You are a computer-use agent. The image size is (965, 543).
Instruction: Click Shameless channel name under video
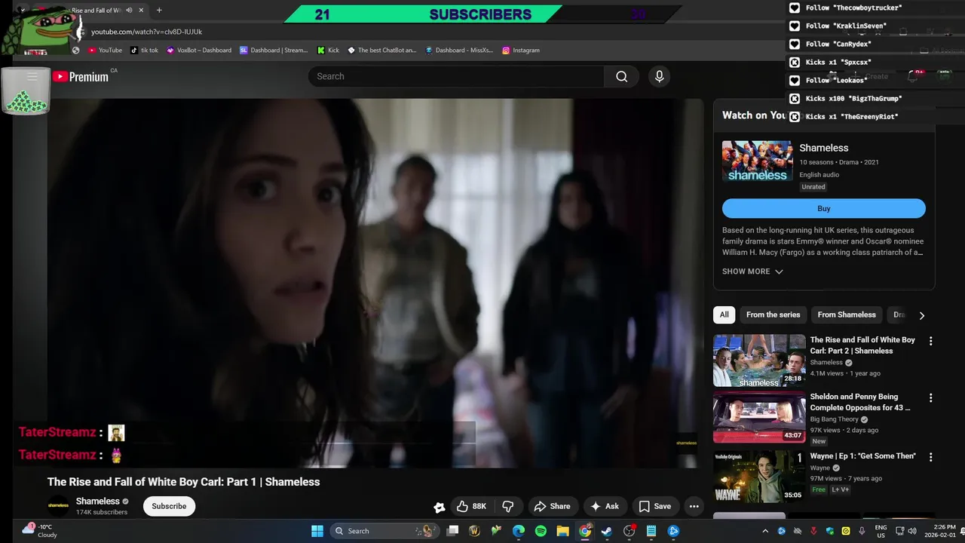97,501
